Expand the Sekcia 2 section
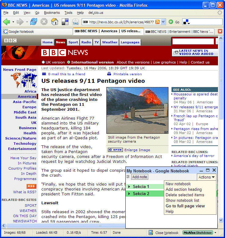Screen dimensions: 225x238 pos(129,194)
